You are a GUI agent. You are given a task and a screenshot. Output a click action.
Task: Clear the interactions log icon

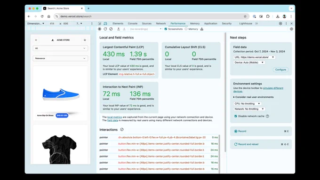[x=122, y=129]
